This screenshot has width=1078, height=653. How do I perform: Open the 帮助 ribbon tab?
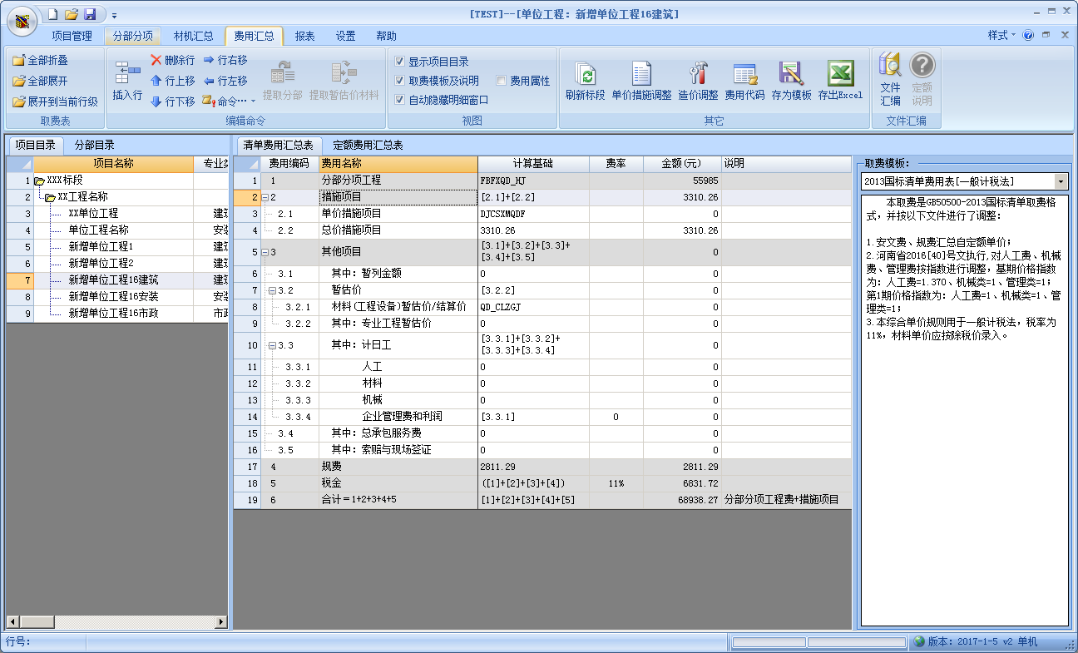(386, 36)
